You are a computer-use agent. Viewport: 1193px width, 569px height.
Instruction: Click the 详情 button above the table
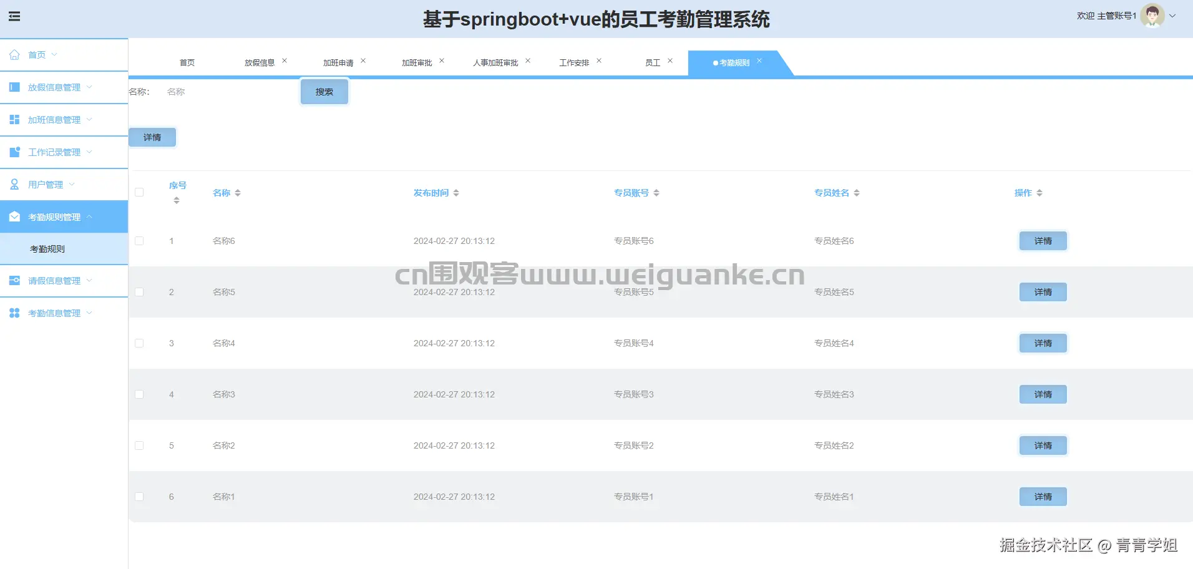pos(152,137)
